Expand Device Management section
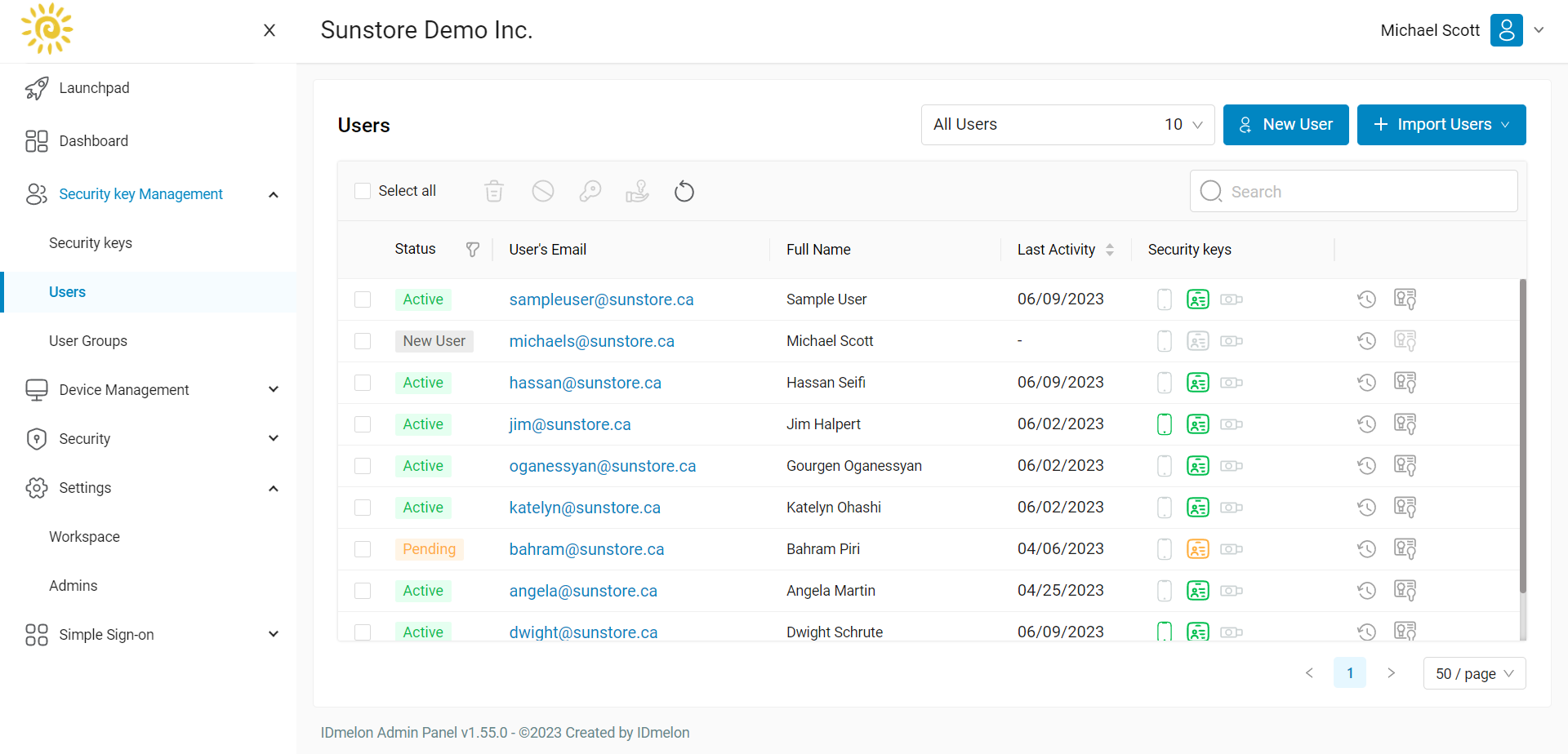The height and width of the screenshot is (754, 1568). (274, 390)
